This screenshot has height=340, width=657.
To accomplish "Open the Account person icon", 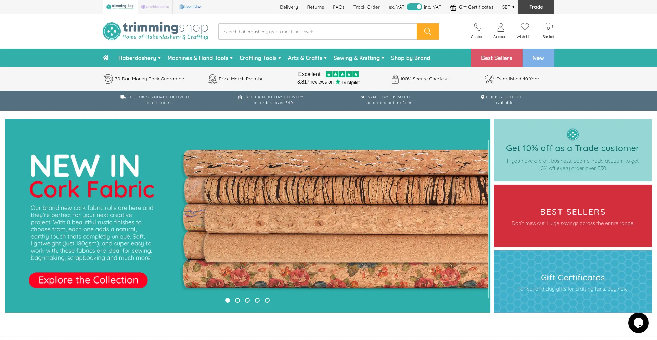I will (x=500, y=27).
